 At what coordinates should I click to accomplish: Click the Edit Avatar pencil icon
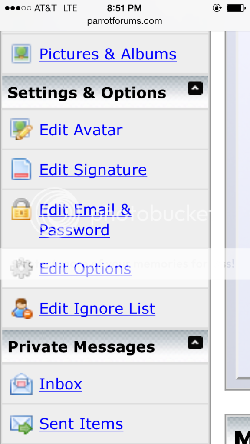[x=21, y=129]
